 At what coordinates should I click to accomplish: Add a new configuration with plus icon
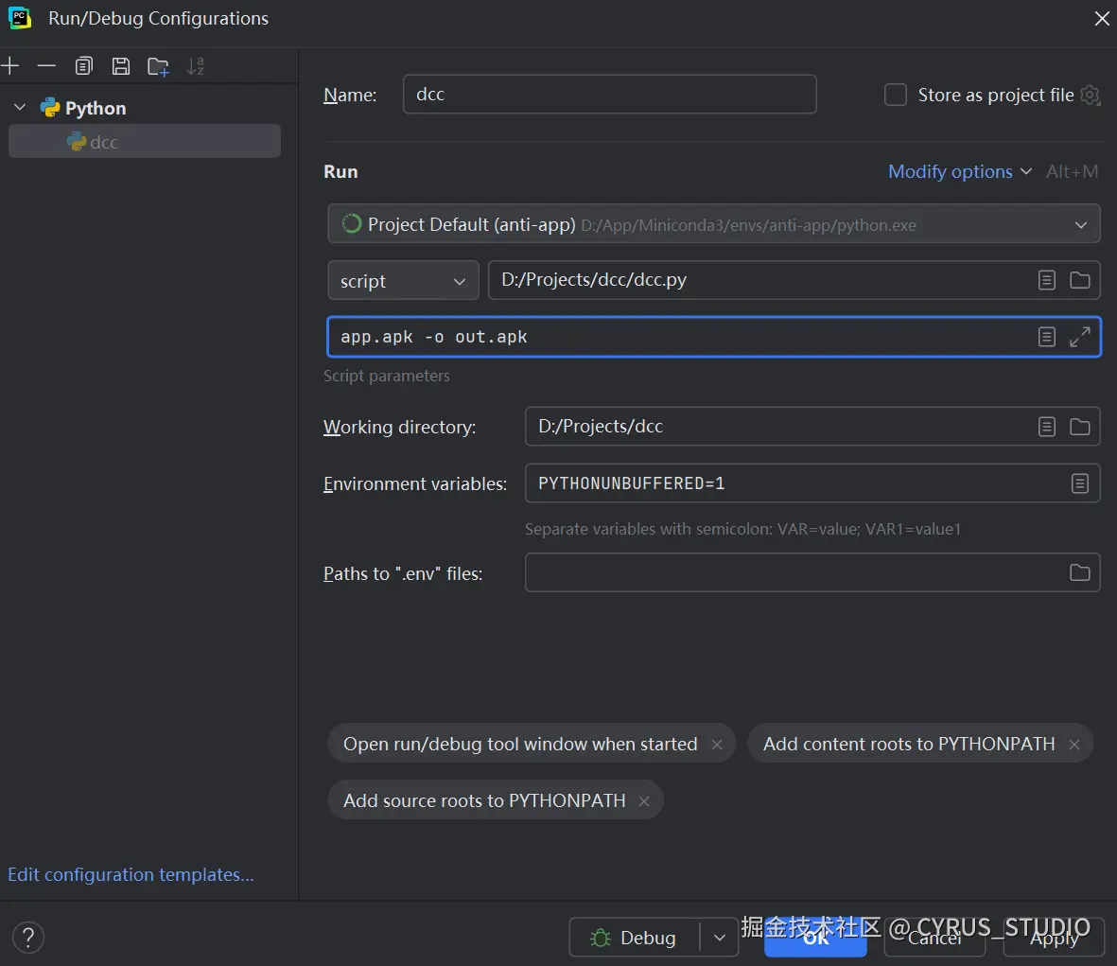[x=10, y=66]
